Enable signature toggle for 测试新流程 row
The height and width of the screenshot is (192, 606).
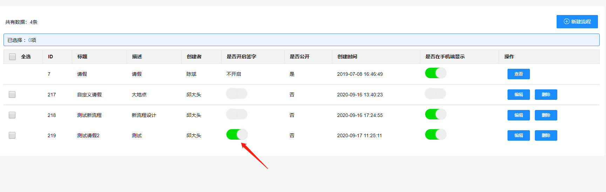(x=237, y=114)
